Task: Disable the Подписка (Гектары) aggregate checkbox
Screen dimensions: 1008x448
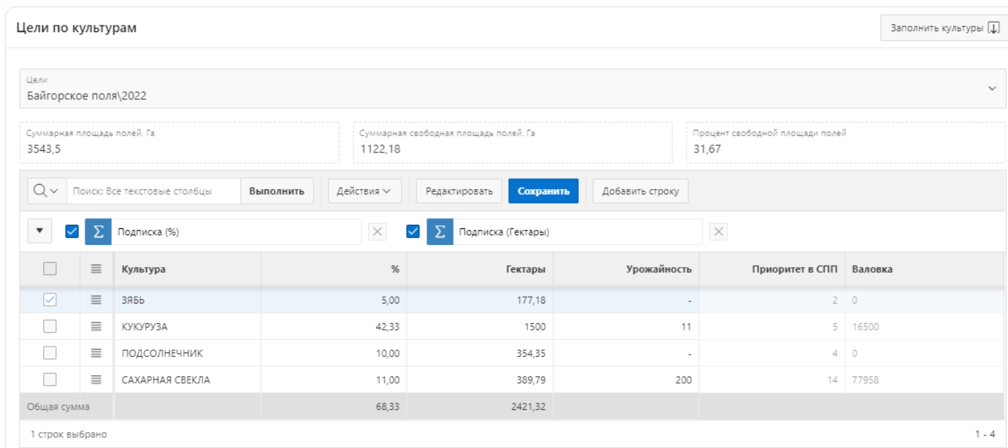Action: 413,232
